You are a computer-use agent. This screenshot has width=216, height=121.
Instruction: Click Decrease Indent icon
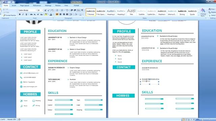72,10
